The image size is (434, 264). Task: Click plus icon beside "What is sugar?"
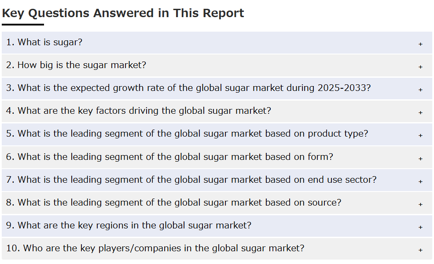pyautogui.click(x=420, y=44)
